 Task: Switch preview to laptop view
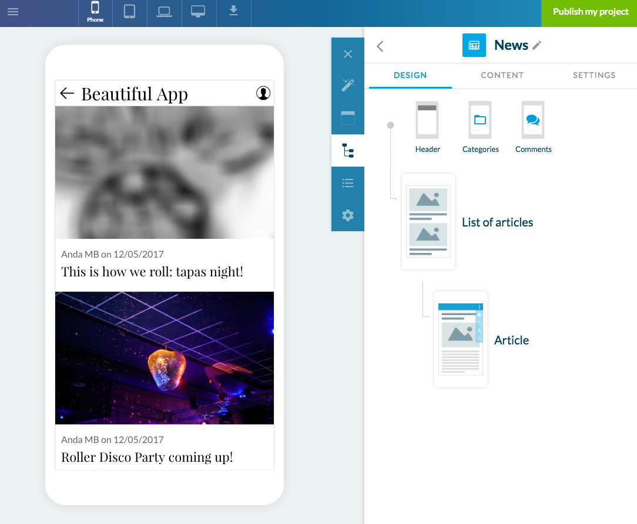pos(164,12)
